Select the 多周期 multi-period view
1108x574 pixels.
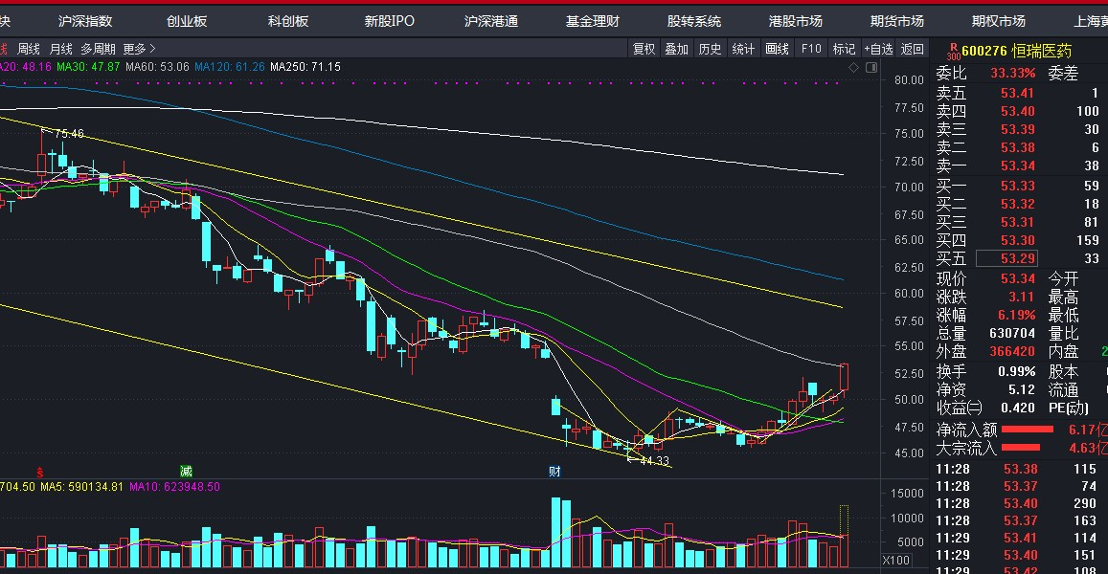pos(98,49)
